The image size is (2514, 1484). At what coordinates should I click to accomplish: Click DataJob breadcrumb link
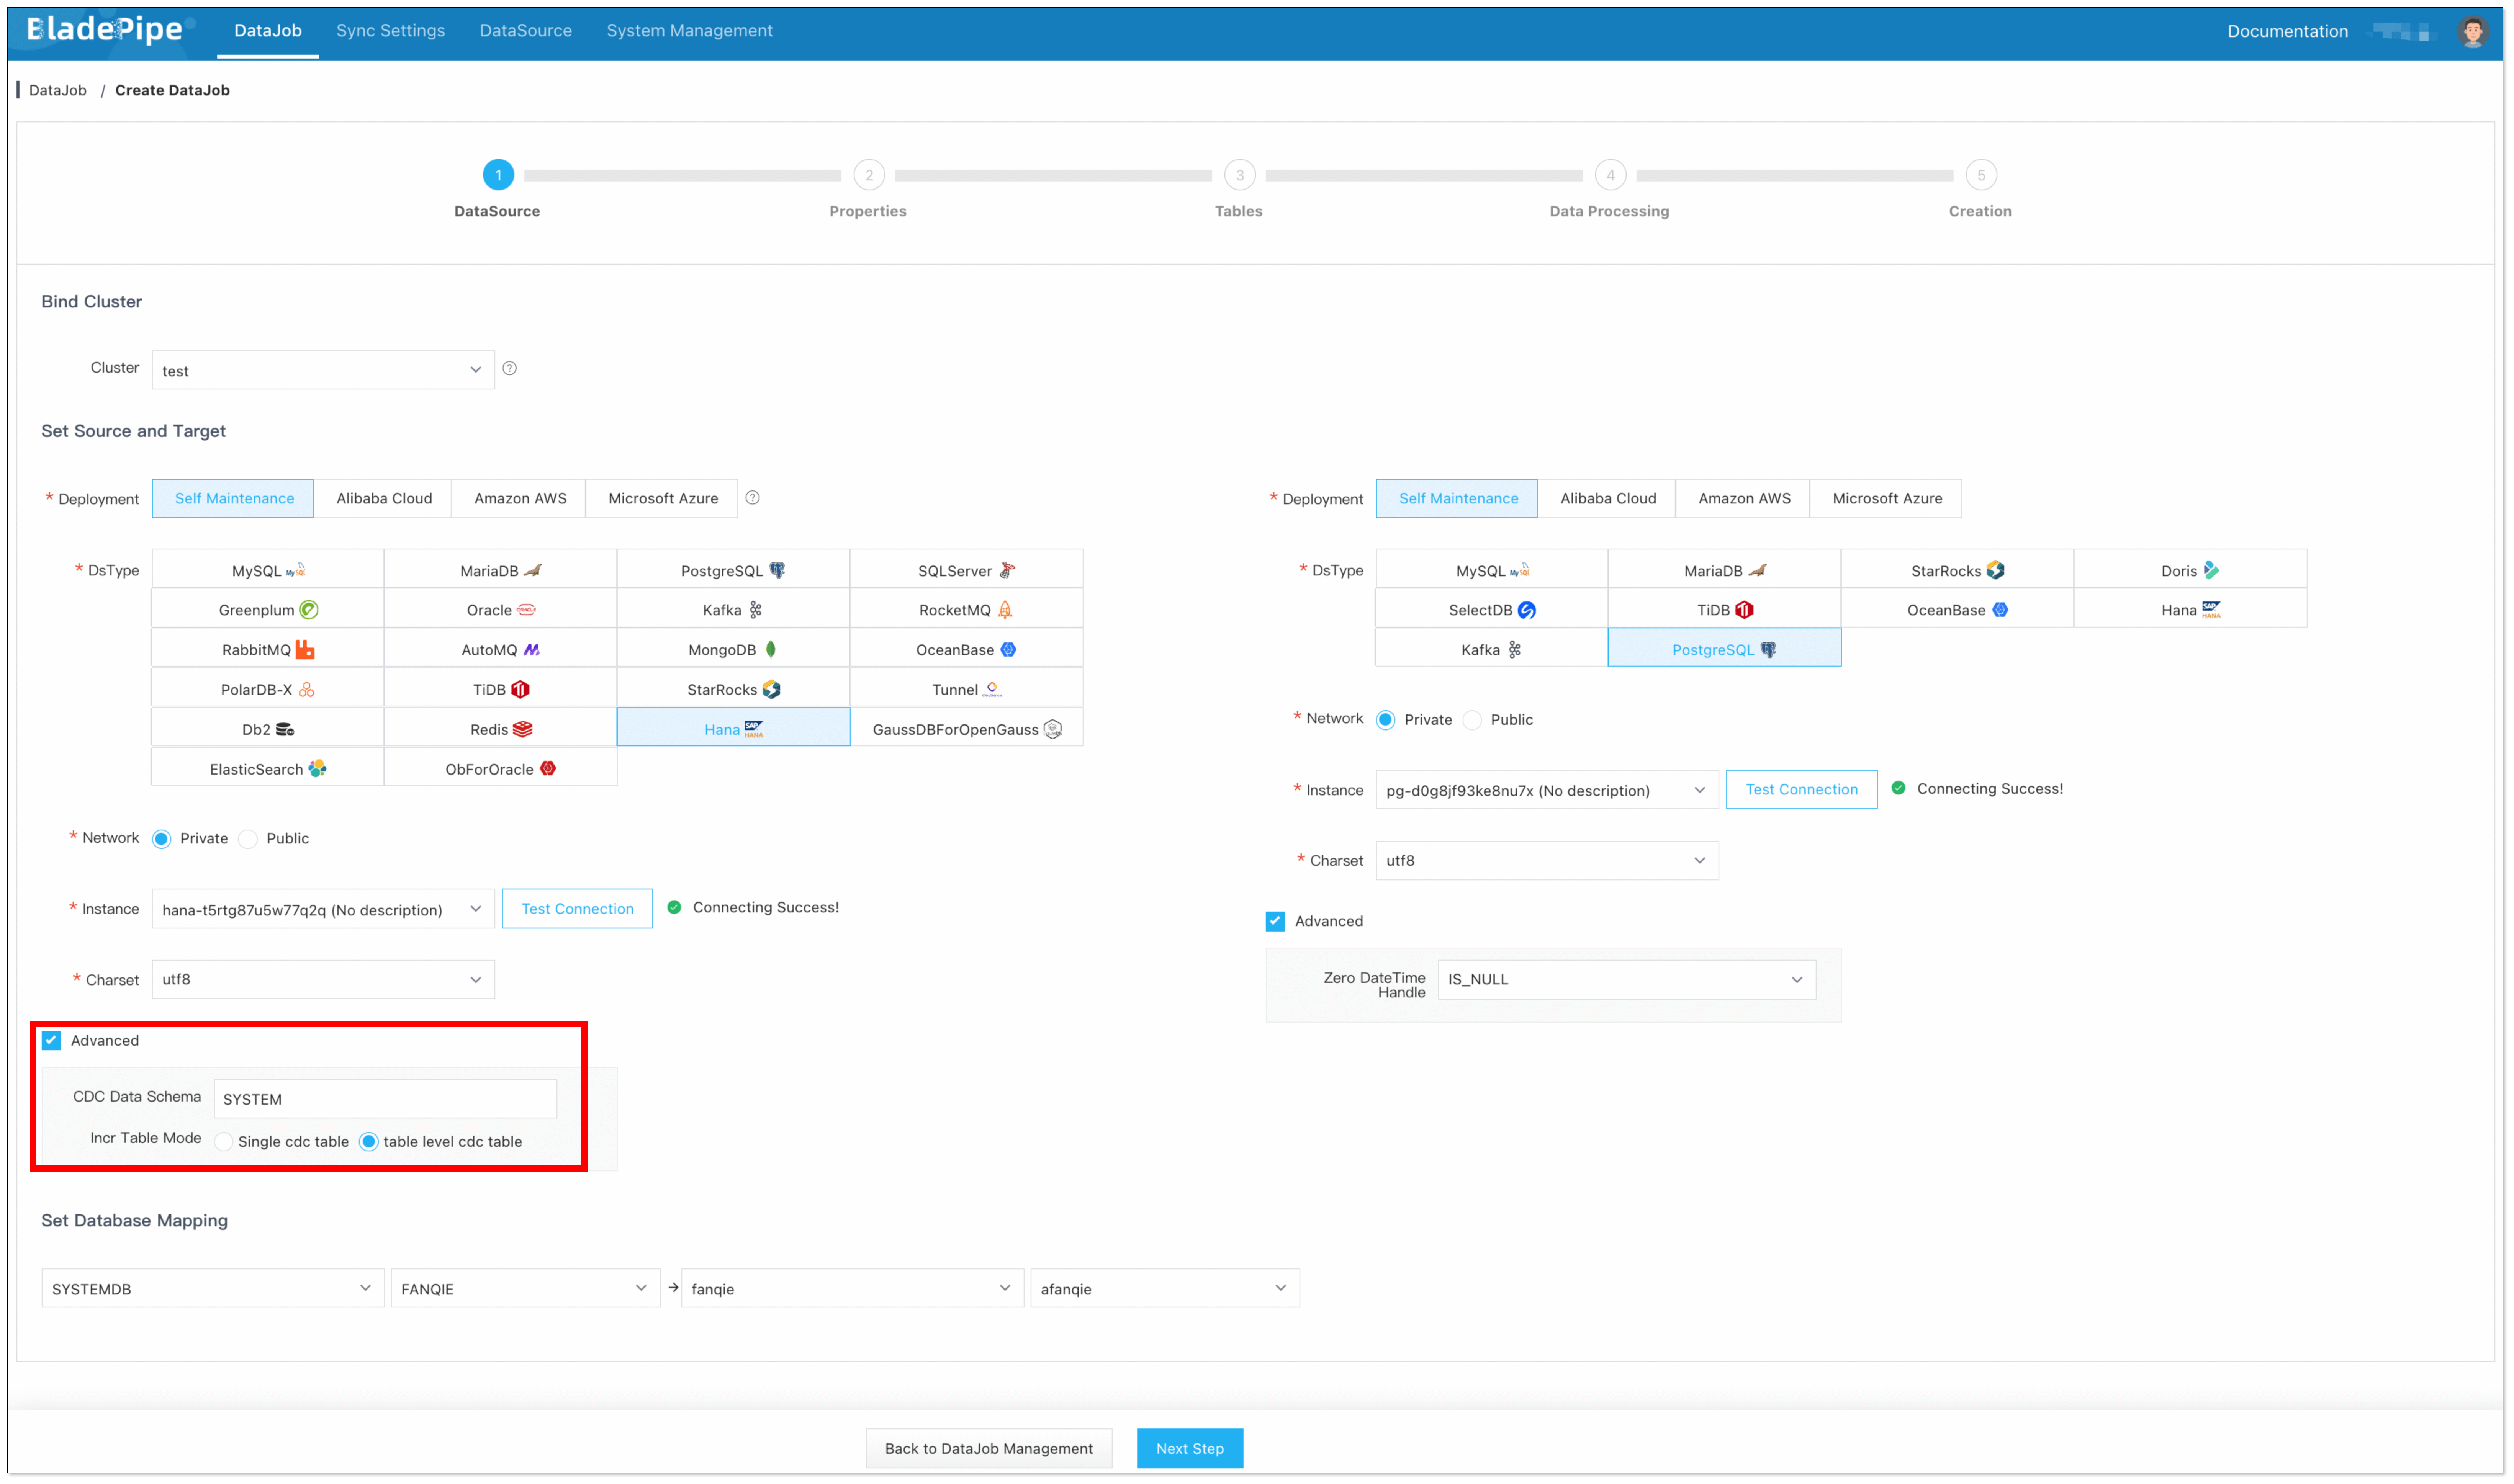point(58,90)
